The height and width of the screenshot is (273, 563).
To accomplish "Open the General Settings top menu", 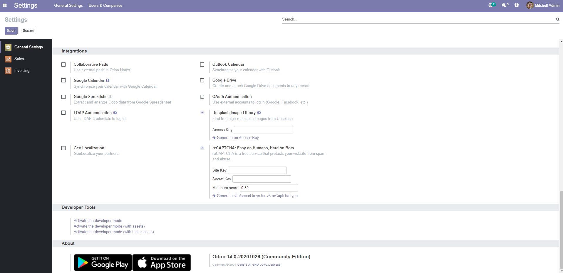I will [68, 5].
